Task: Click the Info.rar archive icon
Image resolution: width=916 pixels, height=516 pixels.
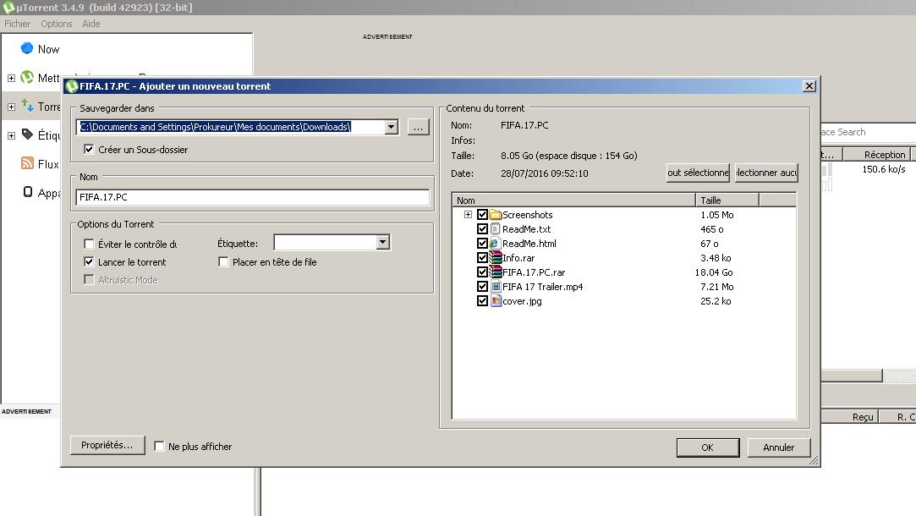Action: (x=496, y=258)
